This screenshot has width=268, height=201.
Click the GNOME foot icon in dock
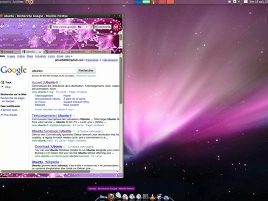point(159,197)
